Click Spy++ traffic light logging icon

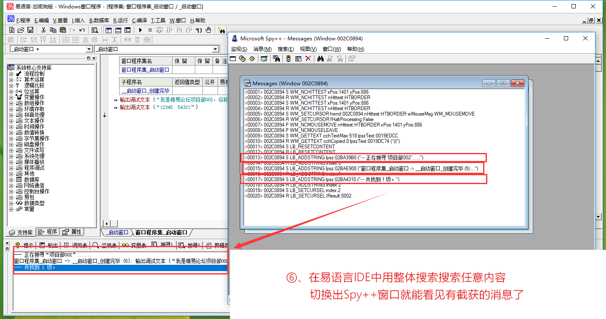[288, 58]
